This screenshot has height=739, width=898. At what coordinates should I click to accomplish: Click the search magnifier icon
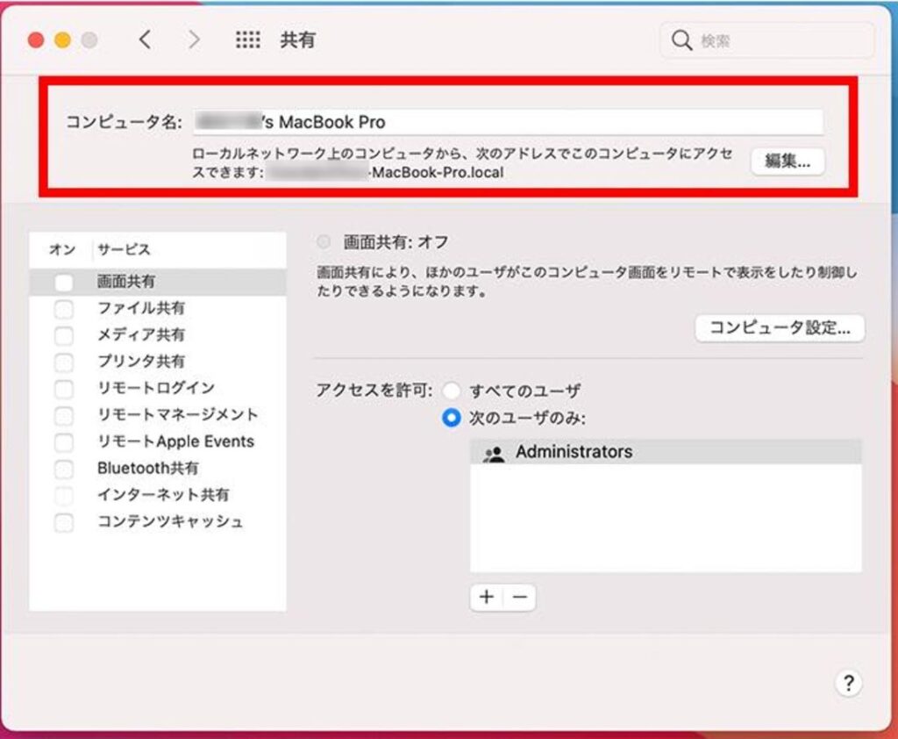[x=681, y=40]
